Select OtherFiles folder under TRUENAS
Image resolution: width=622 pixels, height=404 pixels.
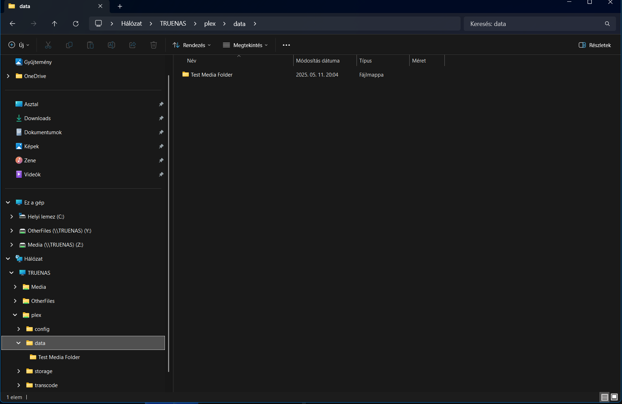(43, 301)
